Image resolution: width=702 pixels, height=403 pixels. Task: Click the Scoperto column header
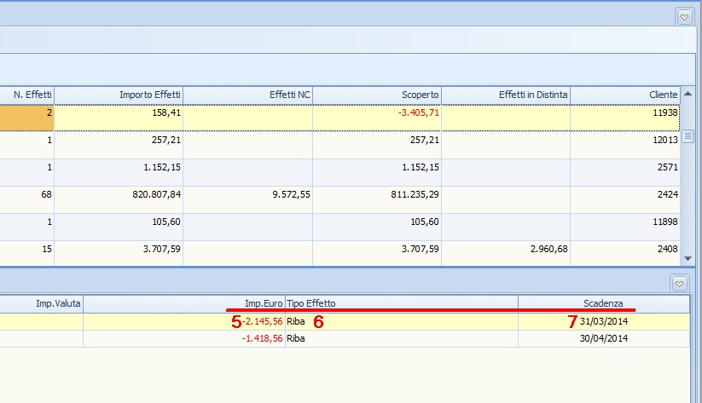tap(377, 95)
